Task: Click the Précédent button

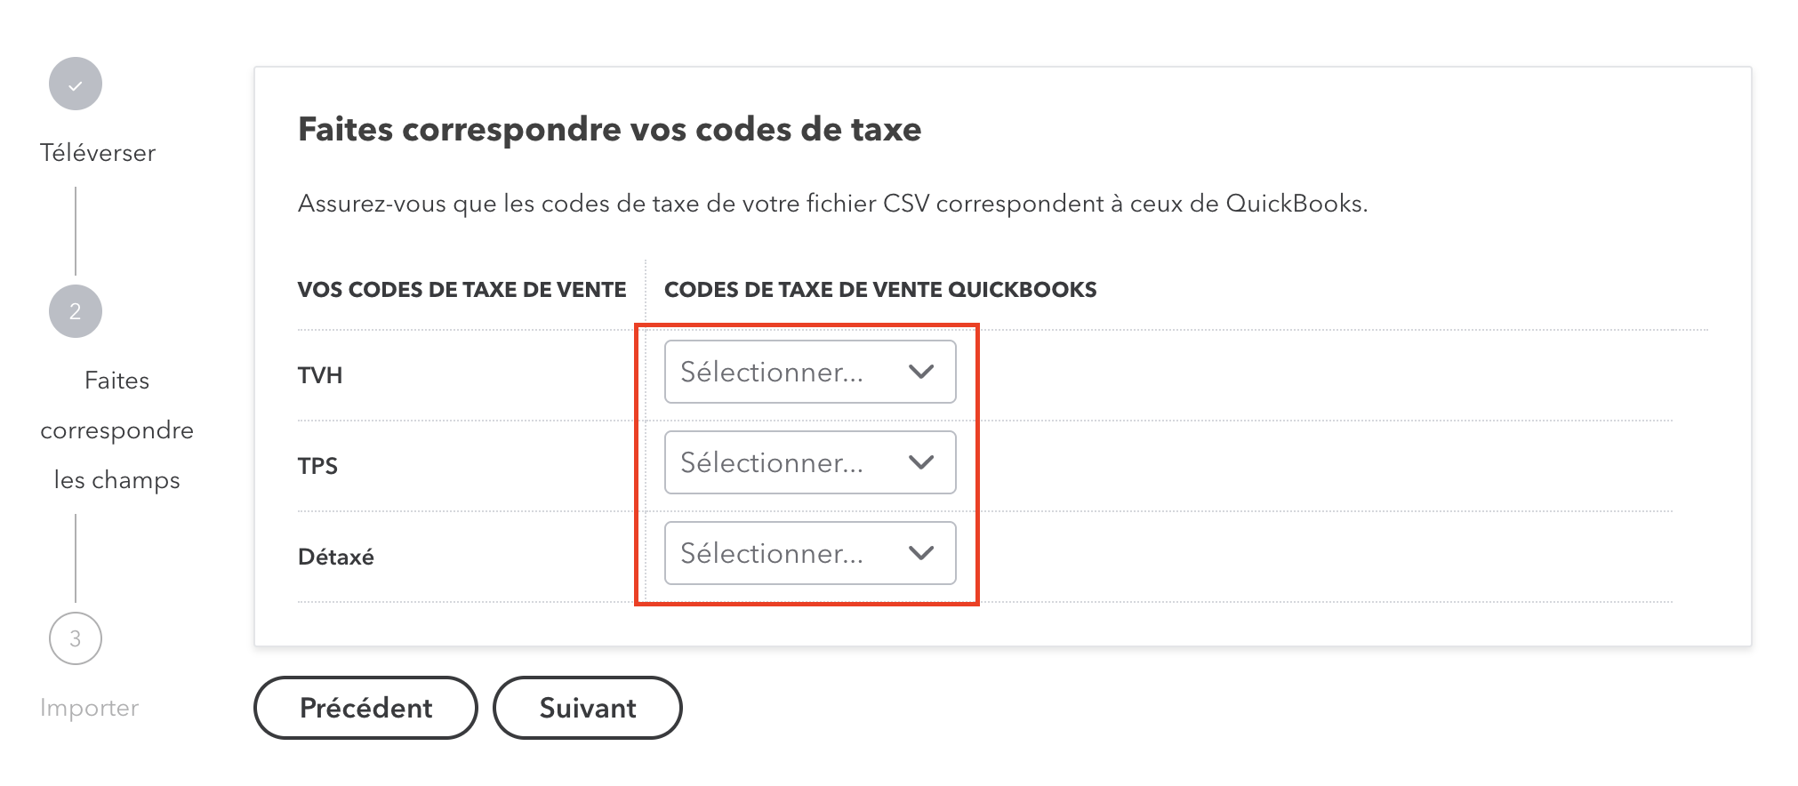Action: (365, 707)
